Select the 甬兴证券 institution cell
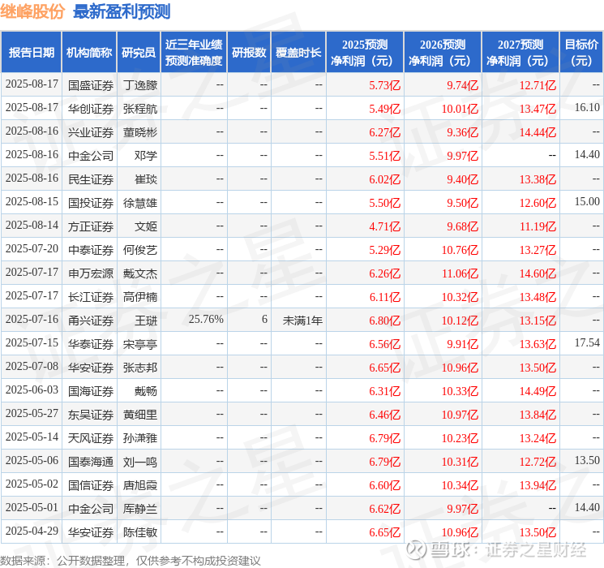 91,321
